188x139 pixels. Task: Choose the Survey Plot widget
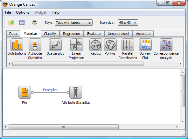point(145,45)
